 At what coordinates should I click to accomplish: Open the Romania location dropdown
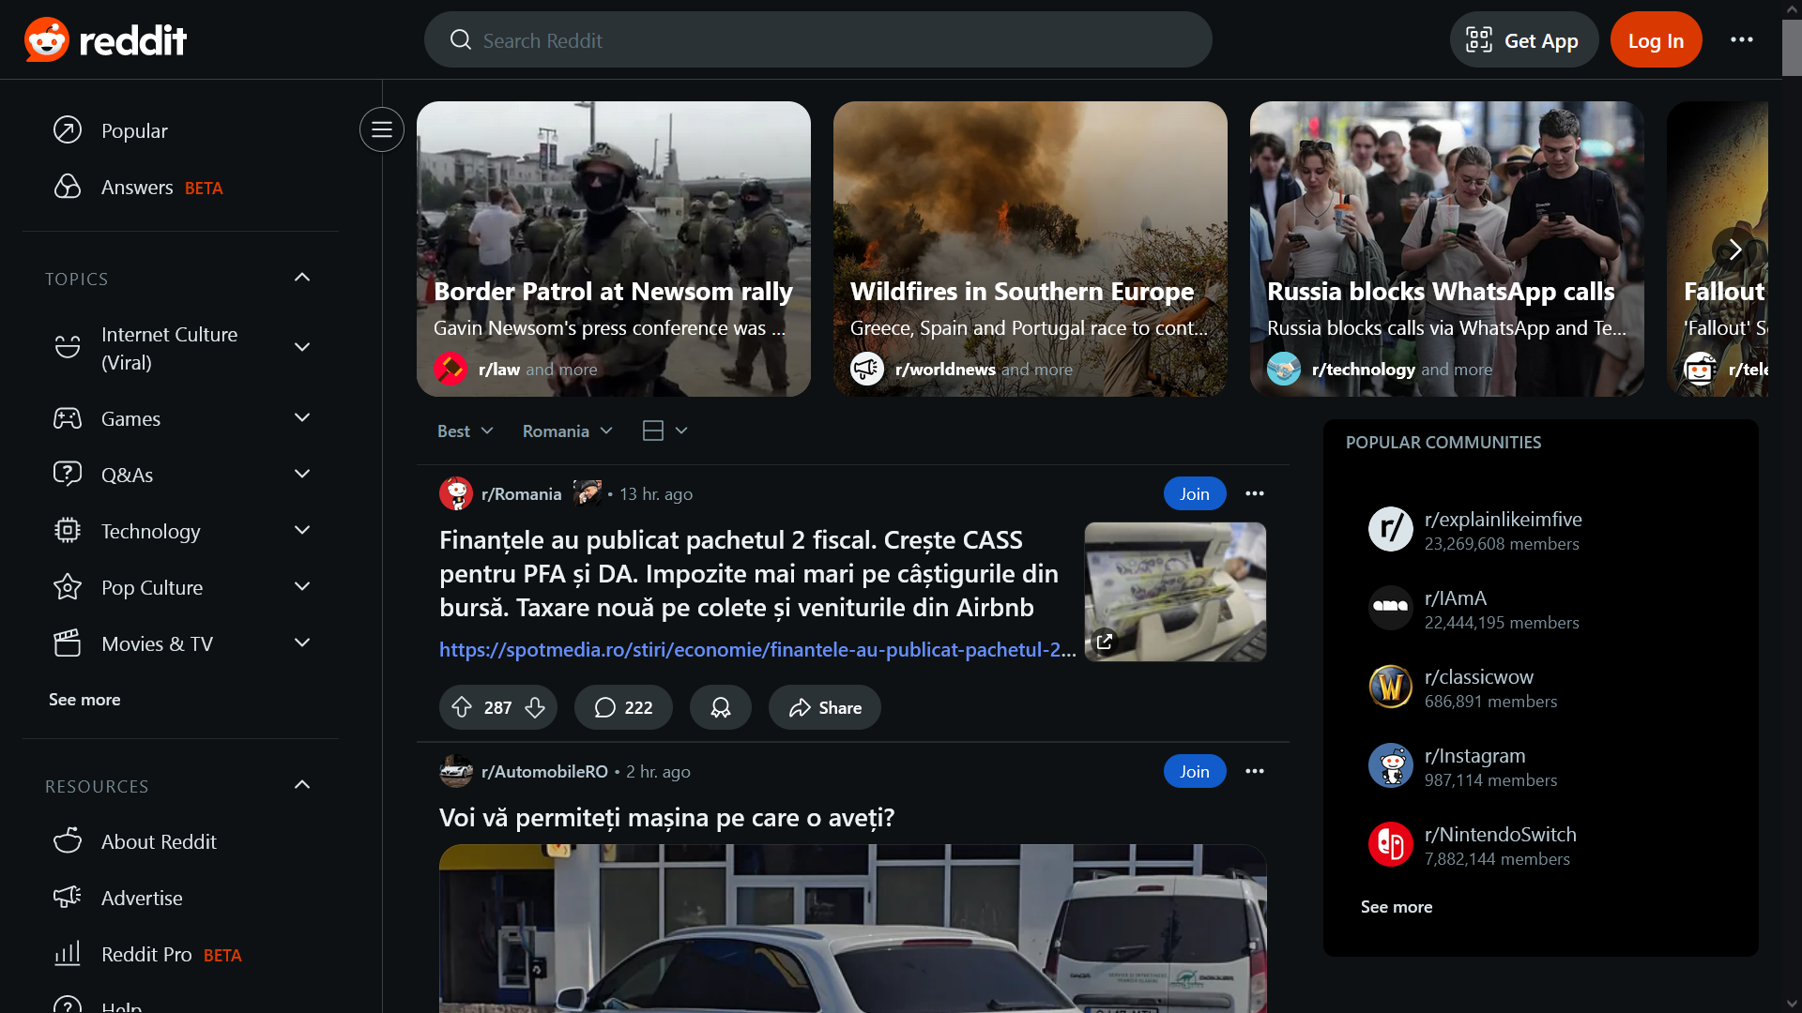tap(567, 431)
